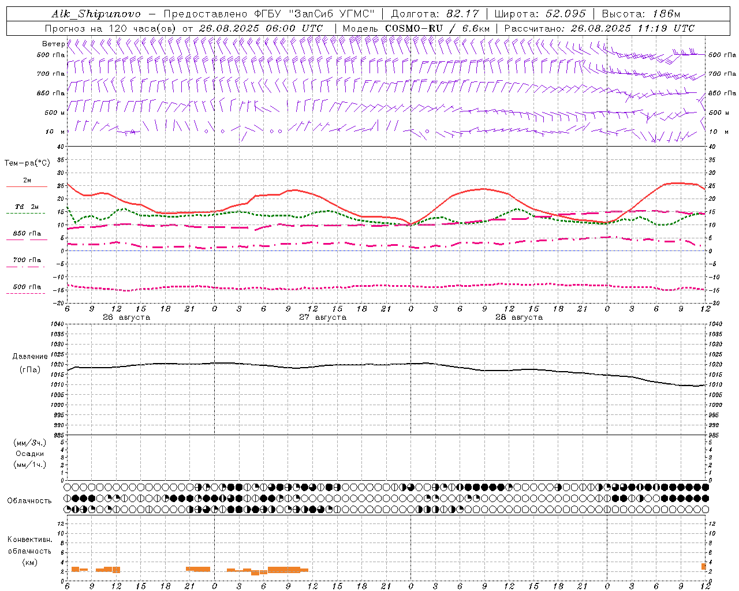Viewport: 739px width, 591px height.
Task: Click the '28 августа' date label
Action: (x=519, y=317)
